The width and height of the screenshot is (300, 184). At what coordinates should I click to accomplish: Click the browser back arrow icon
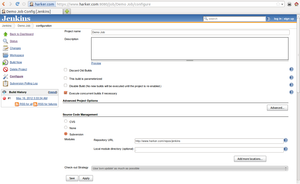[x=4, y=4]
